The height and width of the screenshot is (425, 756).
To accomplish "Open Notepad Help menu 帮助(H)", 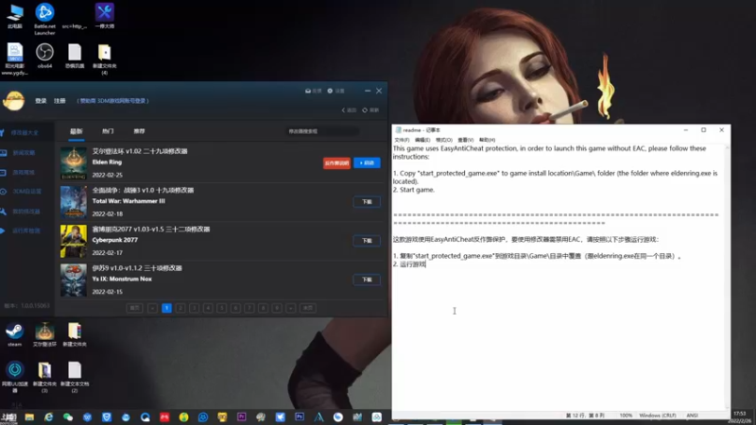I will [x=487, y=140].
